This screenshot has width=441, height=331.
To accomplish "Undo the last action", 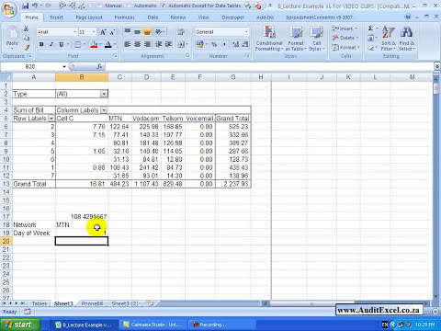I will 35,6.
